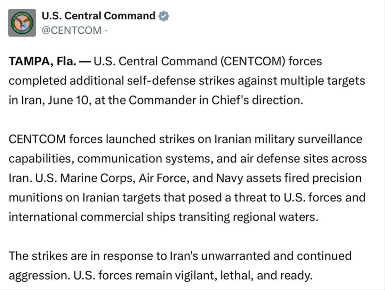Click the words "communication systems"
The image size is (385, 290).
(145, 159)
